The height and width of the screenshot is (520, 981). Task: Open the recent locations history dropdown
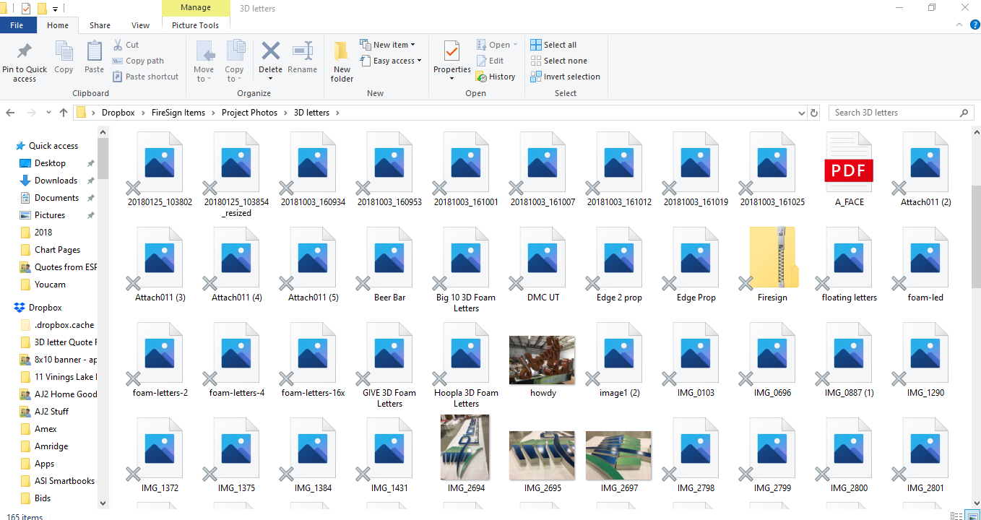48,113
